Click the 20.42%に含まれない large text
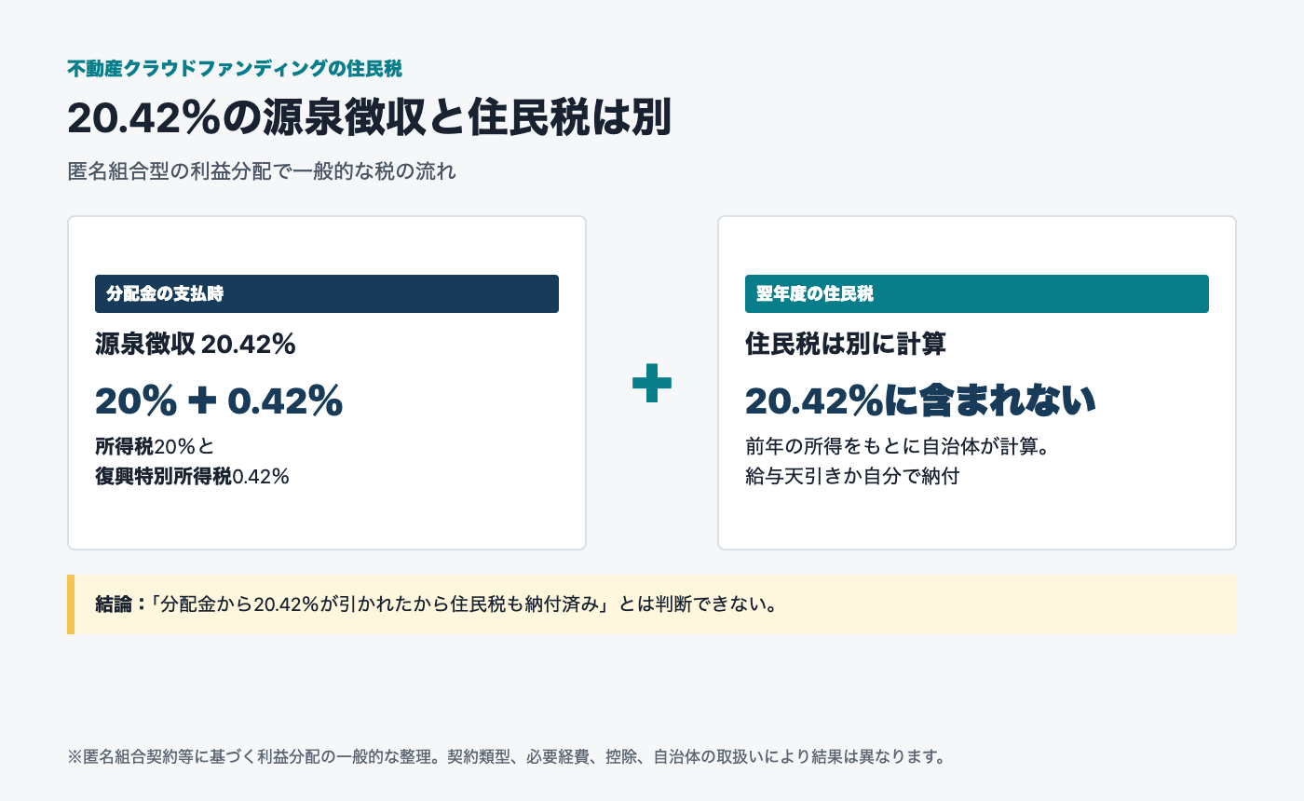 tap(920, 400)
